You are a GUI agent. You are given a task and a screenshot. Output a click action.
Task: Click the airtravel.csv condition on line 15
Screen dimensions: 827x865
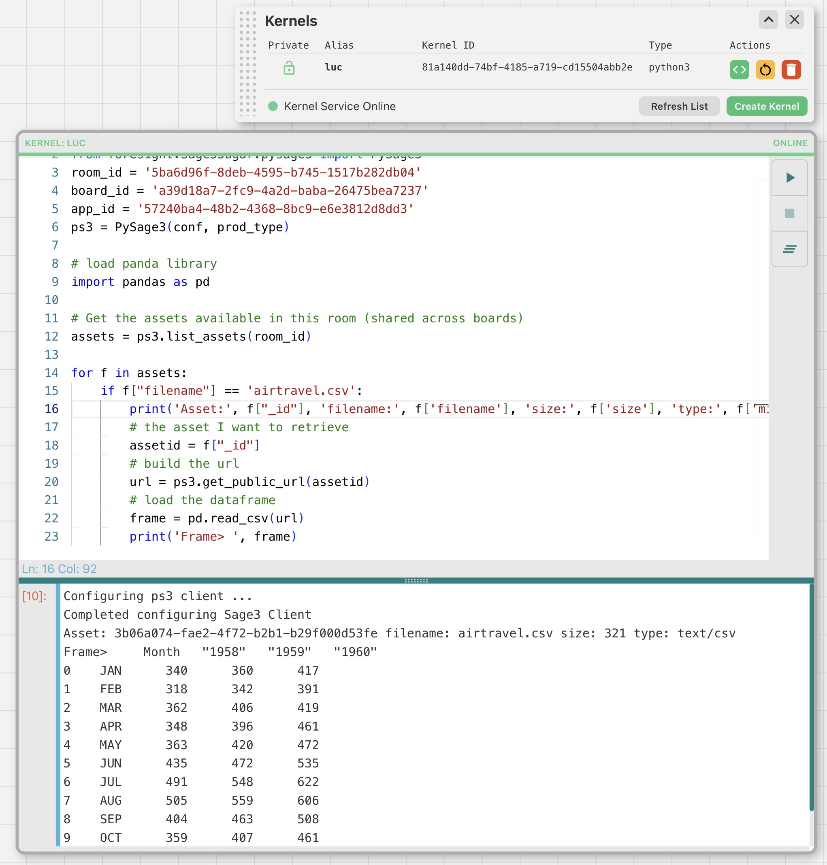(231, 391)
